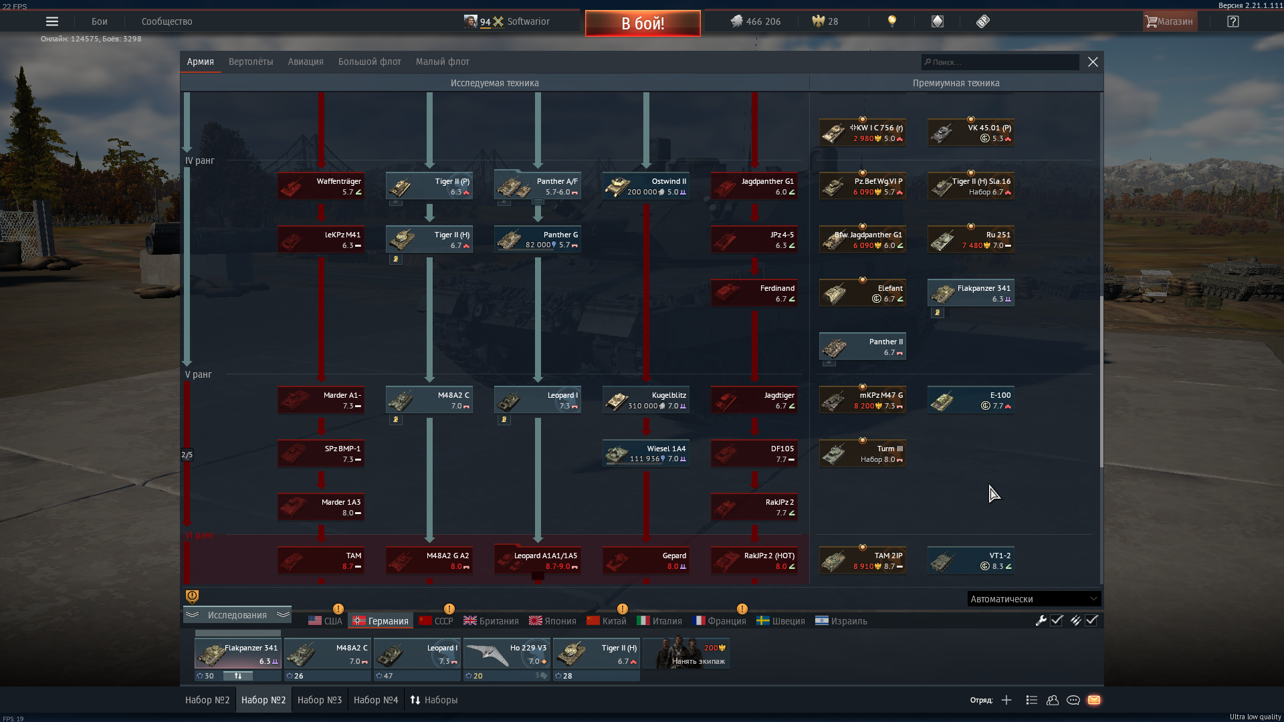Click the research tree vertical scrollbar
Image resolution: width=1284 pixels, height=722 pixels.
tap(1101, 381)
